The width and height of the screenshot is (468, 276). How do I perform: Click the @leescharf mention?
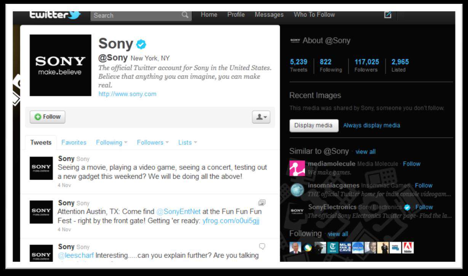tap(76, 255)
